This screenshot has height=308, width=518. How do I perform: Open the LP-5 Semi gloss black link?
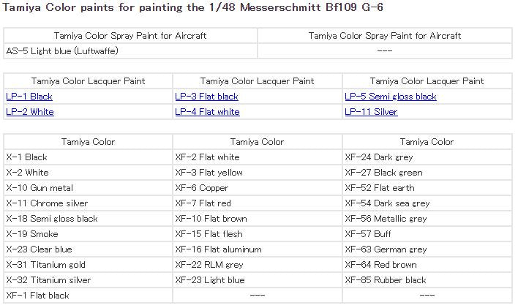point(390,97)
